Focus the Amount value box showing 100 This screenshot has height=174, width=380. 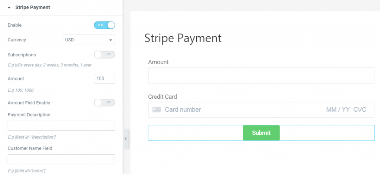coord(104,79)
